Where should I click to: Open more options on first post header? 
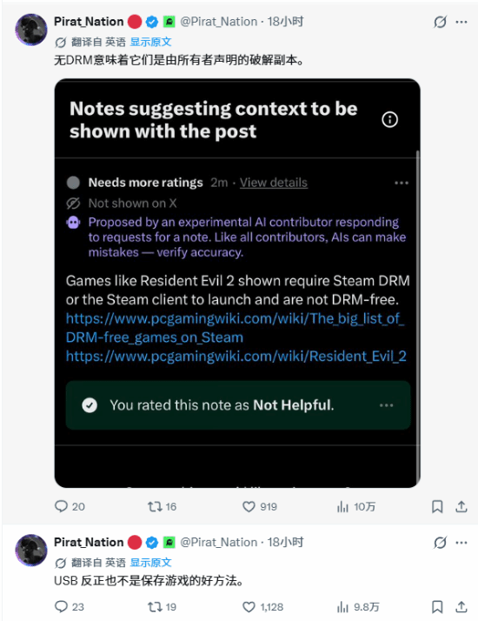point(461,22)
